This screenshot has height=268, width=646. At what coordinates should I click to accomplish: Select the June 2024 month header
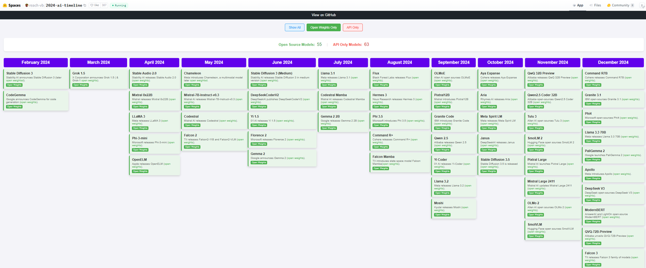[282, 62]
